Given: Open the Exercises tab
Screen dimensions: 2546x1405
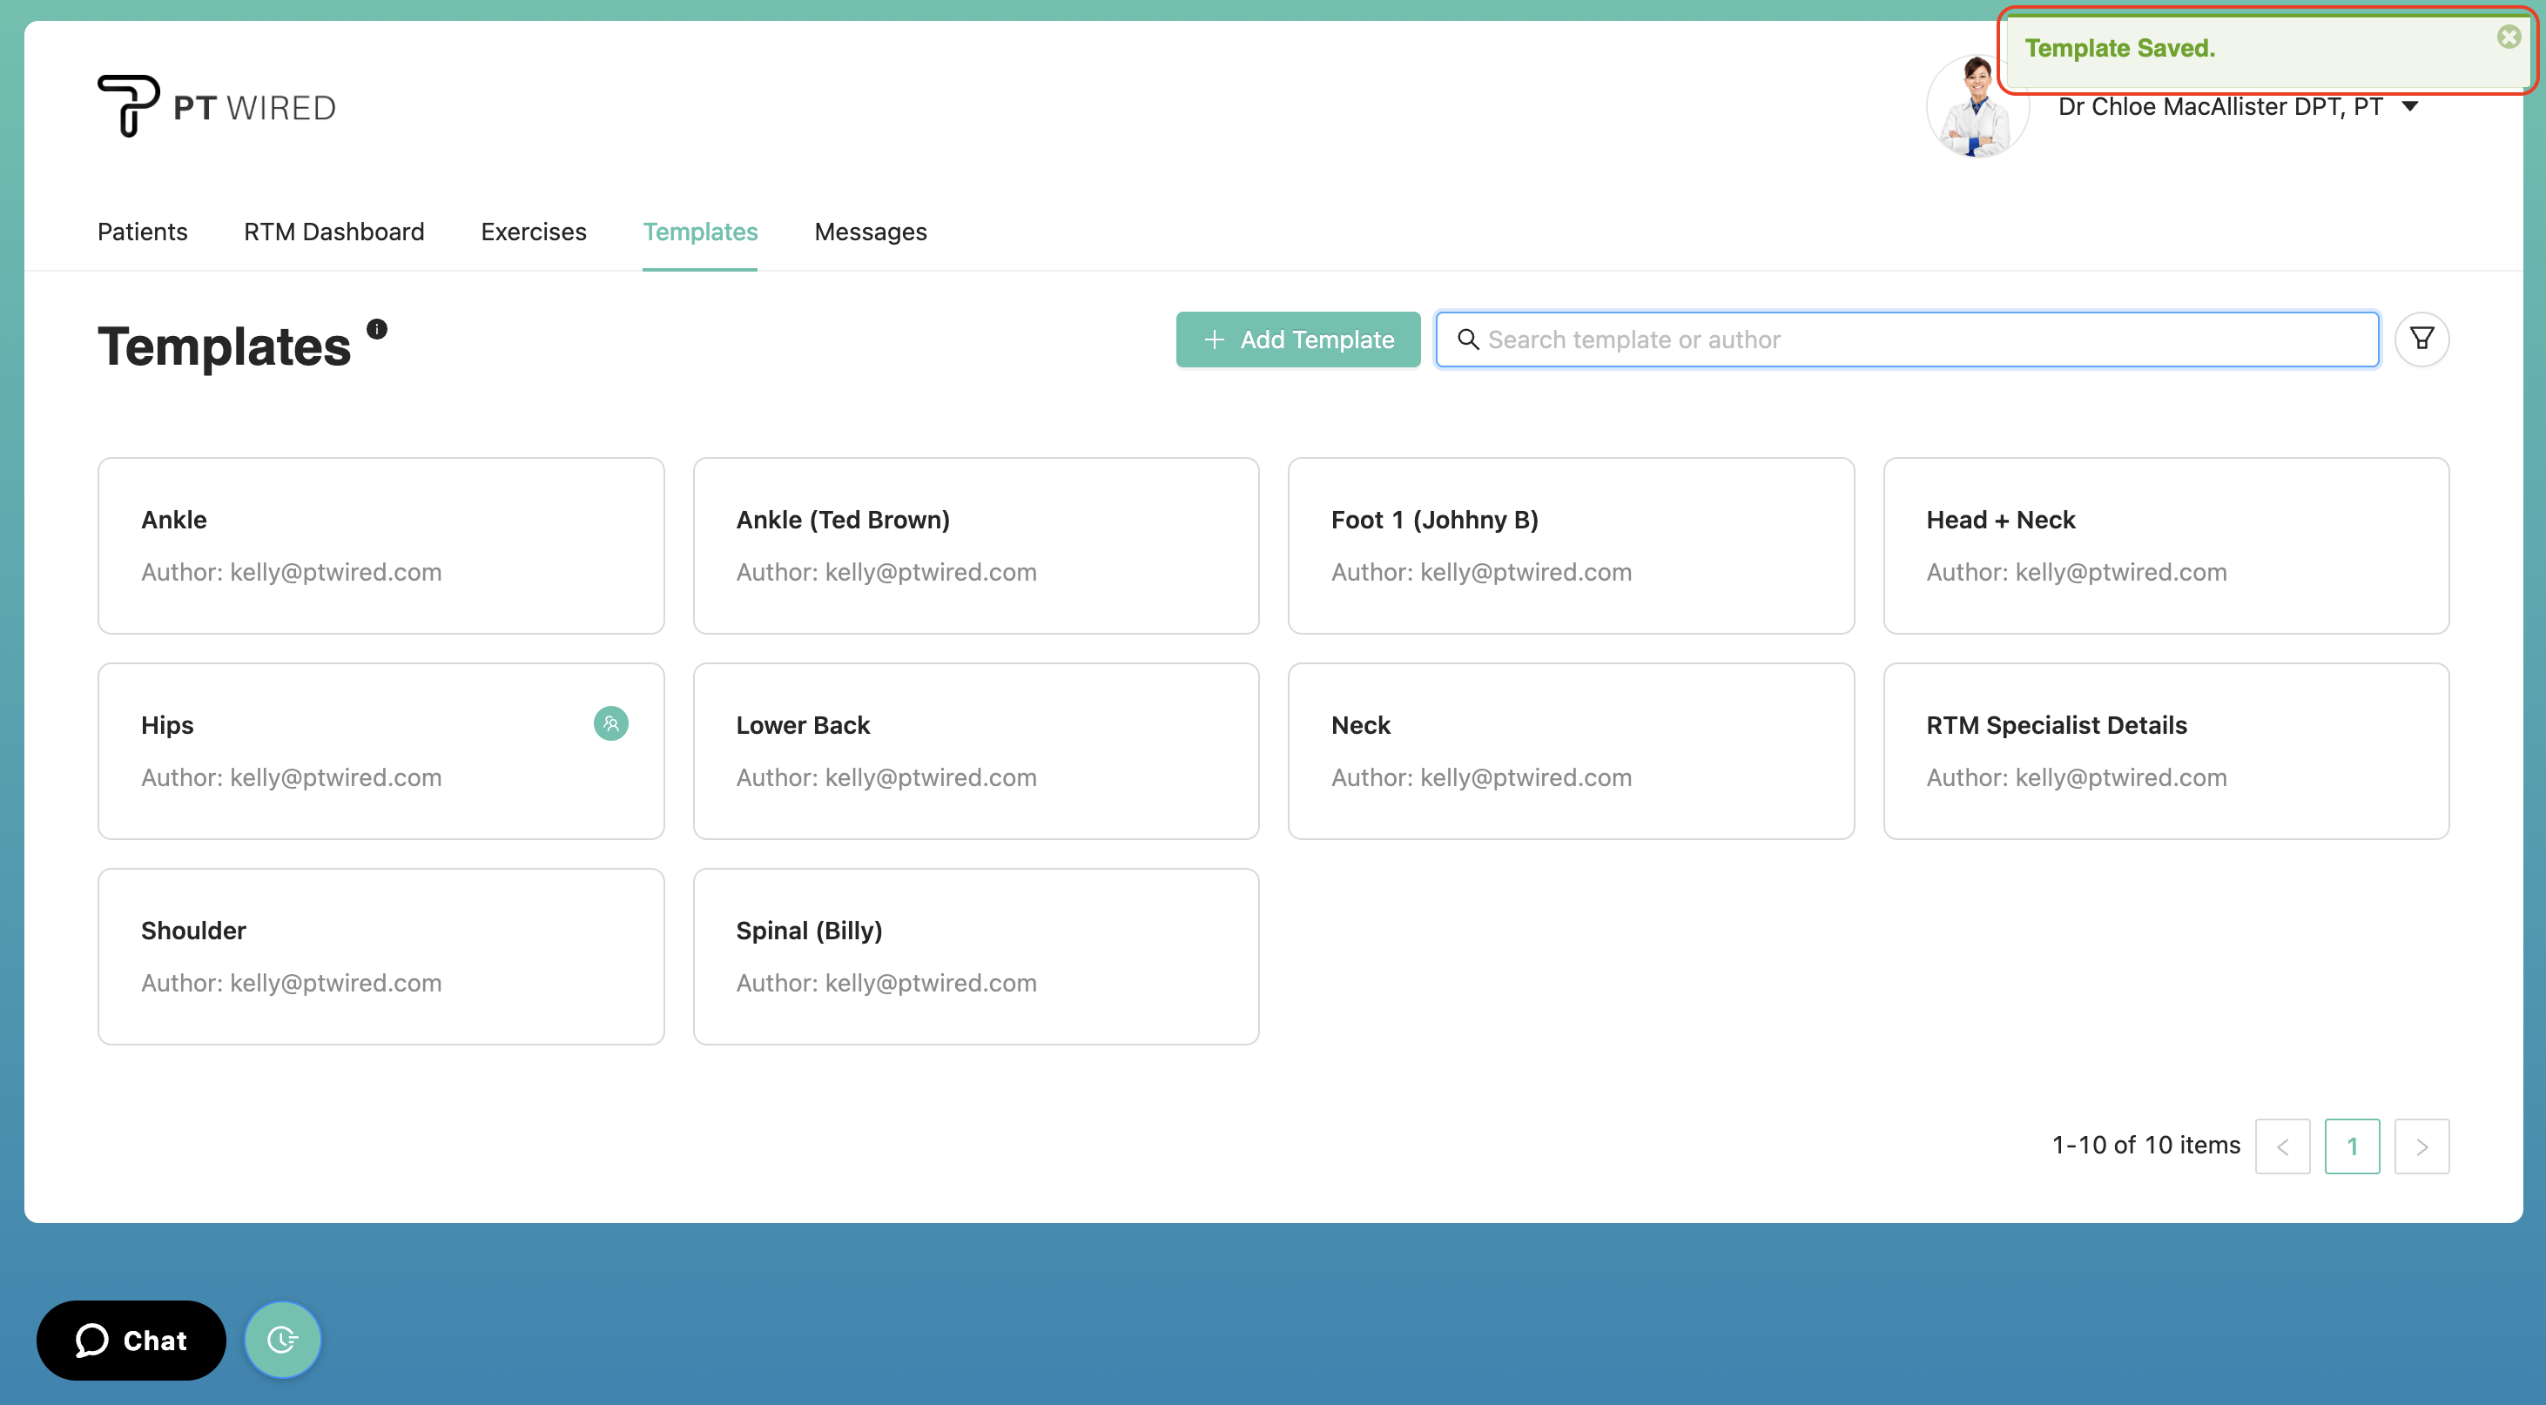Looking at the screenshot, I should (x=534, y=232).
